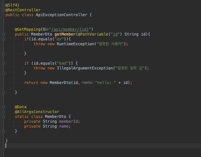
Task: Click the "잘못된 사용자" string literal
Action: (x=110, y=44)
